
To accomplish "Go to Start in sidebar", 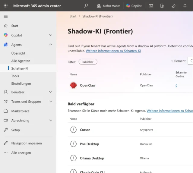I will [x=15, y=26].
